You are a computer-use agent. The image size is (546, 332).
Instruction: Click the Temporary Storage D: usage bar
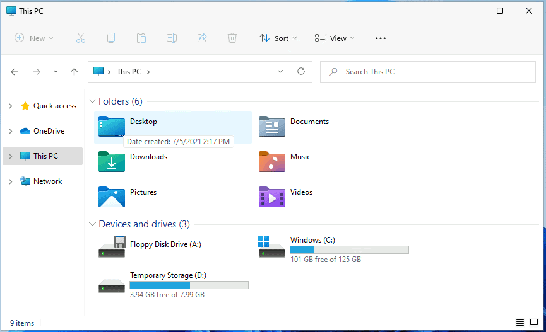pos(189,285)
